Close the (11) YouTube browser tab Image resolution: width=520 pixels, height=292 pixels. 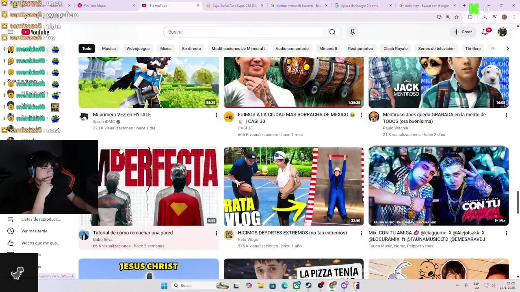tap(198, 6)
